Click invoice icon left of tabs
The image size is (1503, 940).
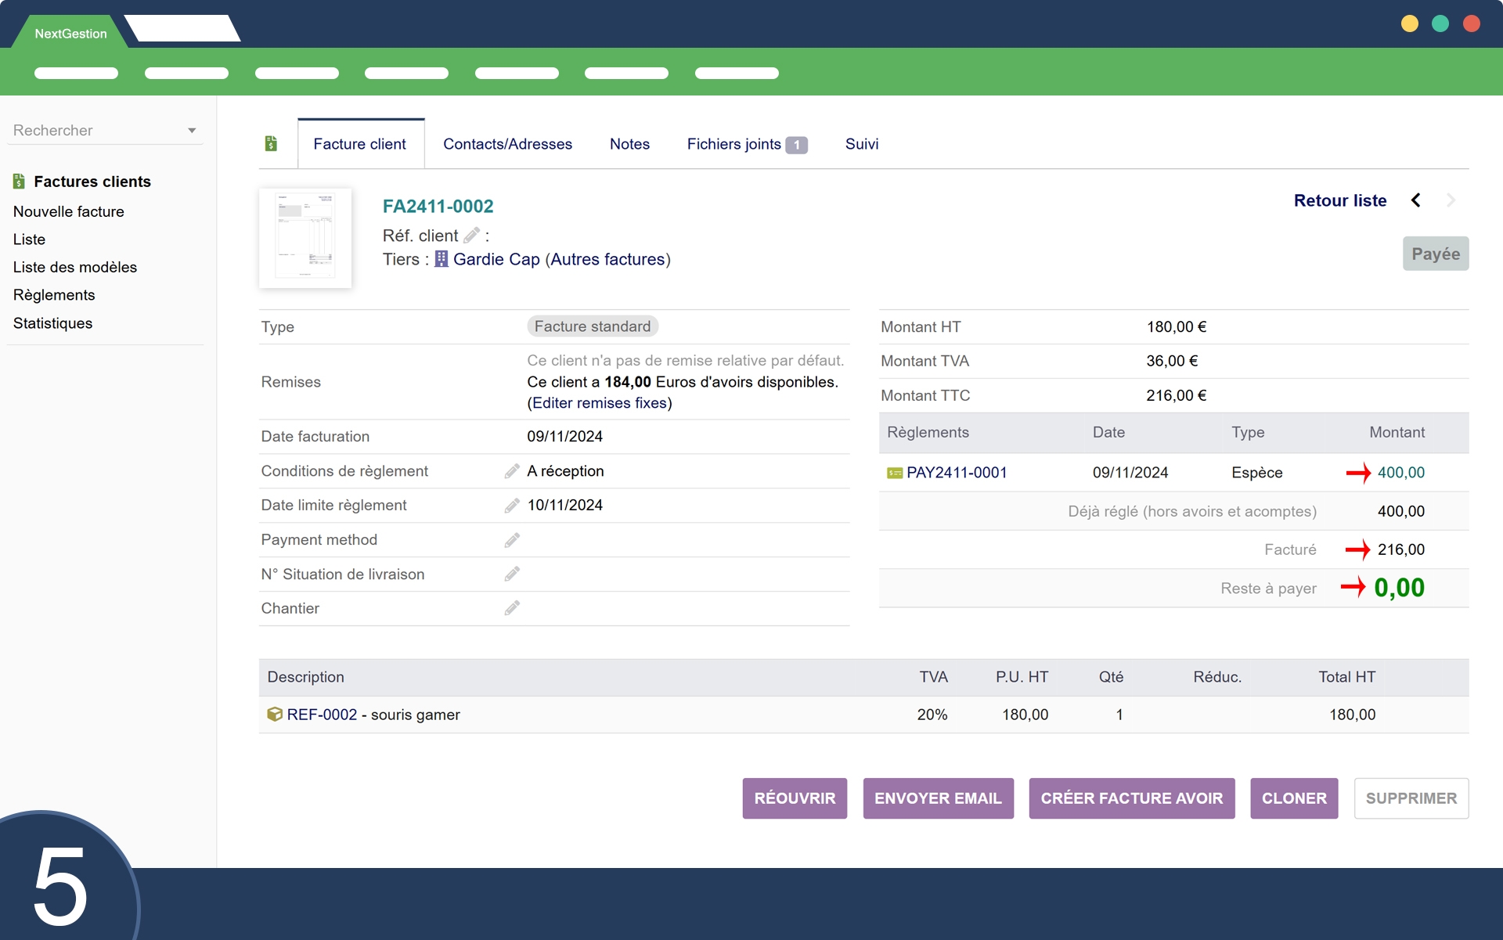point(271,143)
